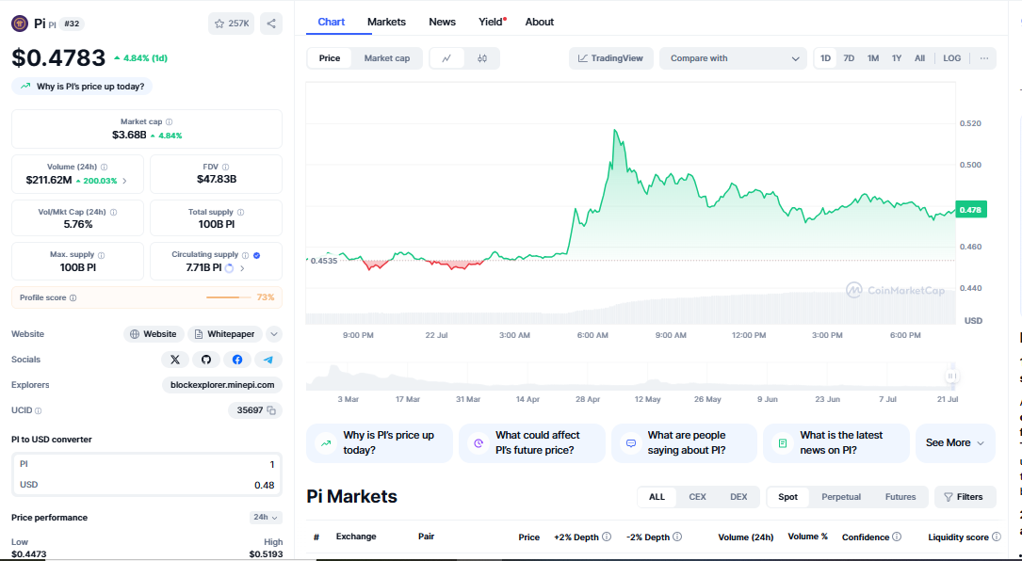Screen dimensions: 1022x561
Task: Open the Website link
Action: 154,334
